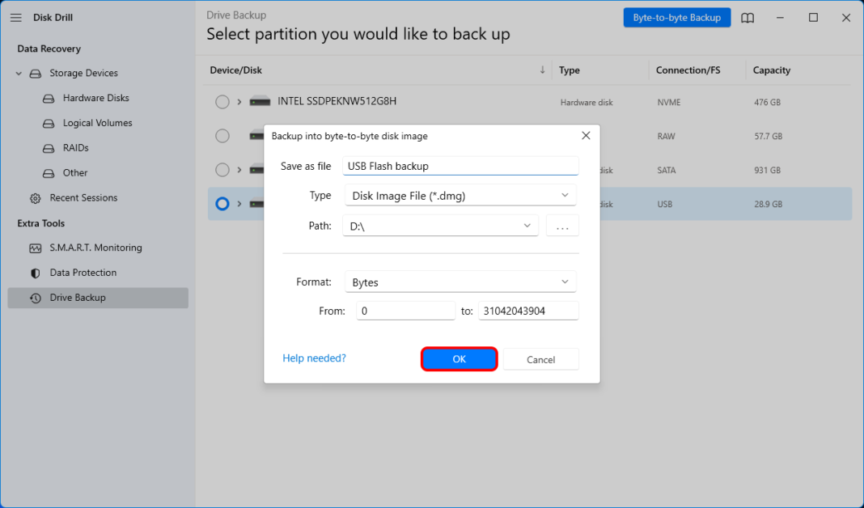Open the Path dropdown showing D:\
Screen dimensions: 864x508
tap(441, 226)
